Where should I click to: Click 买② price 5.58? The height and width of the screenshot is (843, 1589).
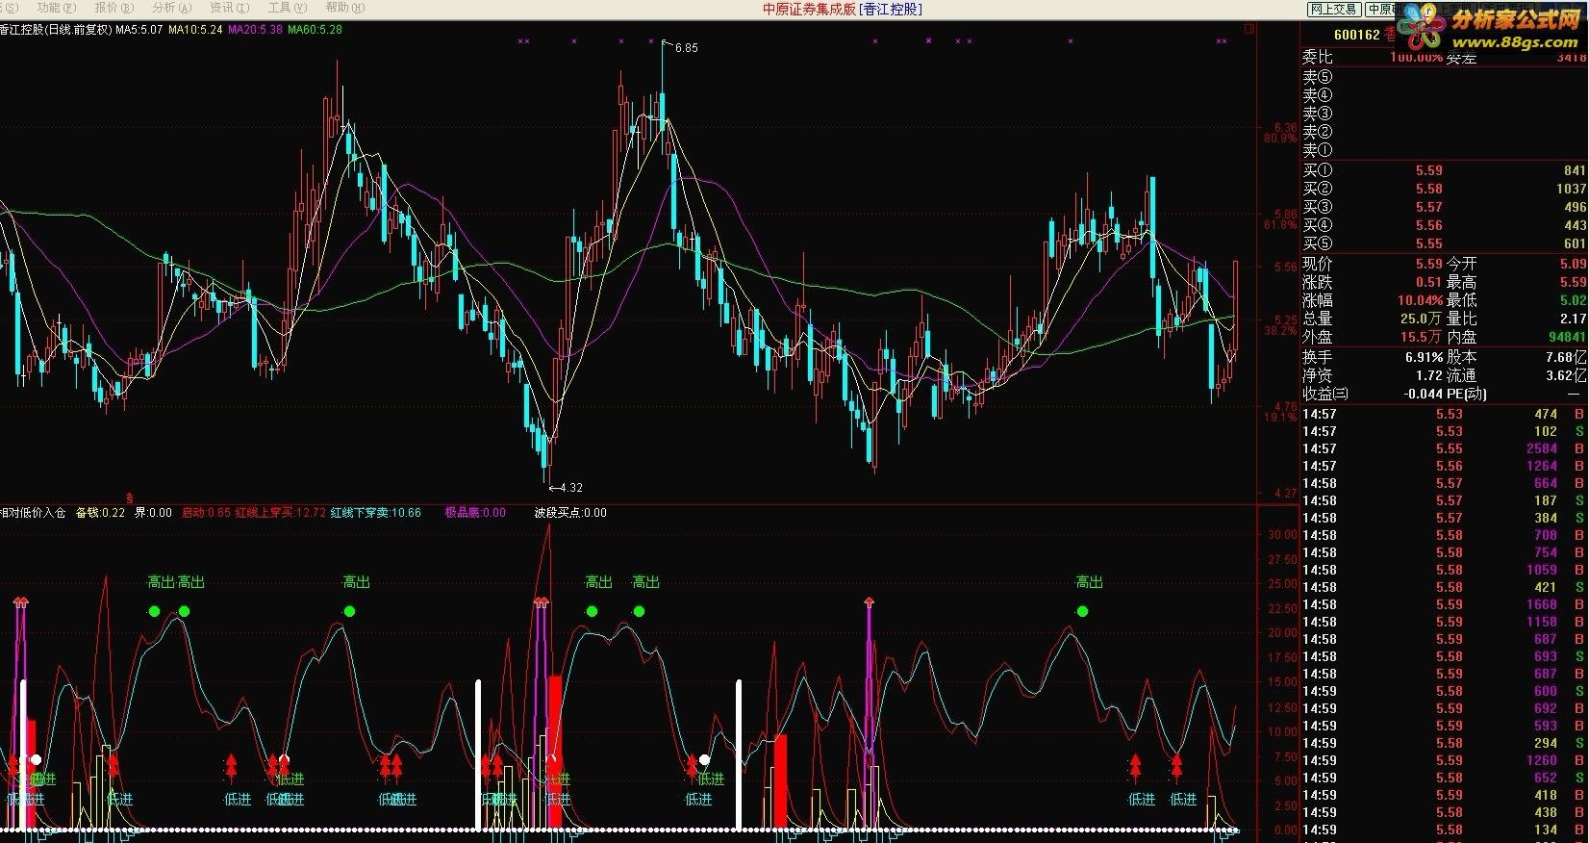[x=1428, y=189]
